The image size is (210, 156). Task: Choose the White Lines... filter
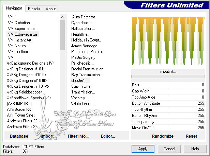point(82,104)
